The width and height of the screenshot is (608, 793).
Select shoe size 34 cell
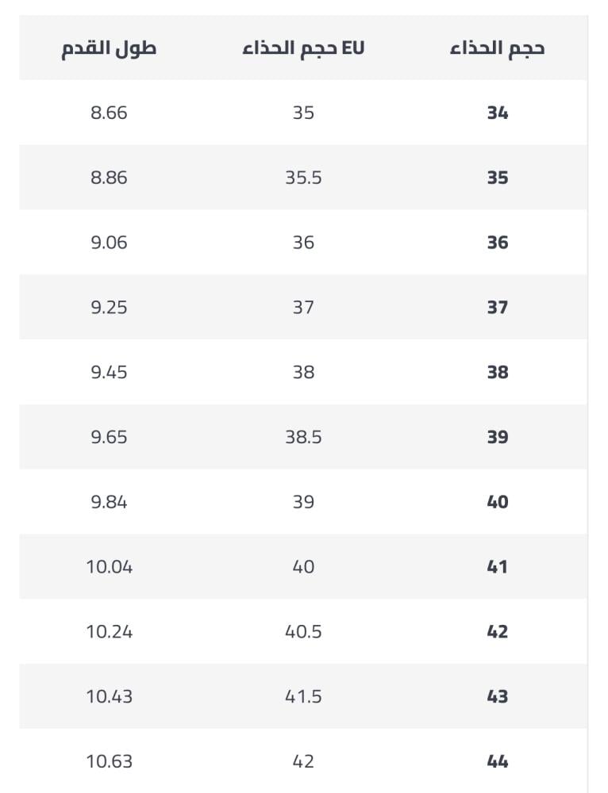(x=497, y=113)
